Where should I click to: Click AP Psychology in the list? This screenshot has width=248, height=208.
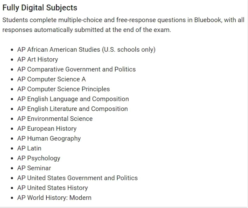[39, 158]
